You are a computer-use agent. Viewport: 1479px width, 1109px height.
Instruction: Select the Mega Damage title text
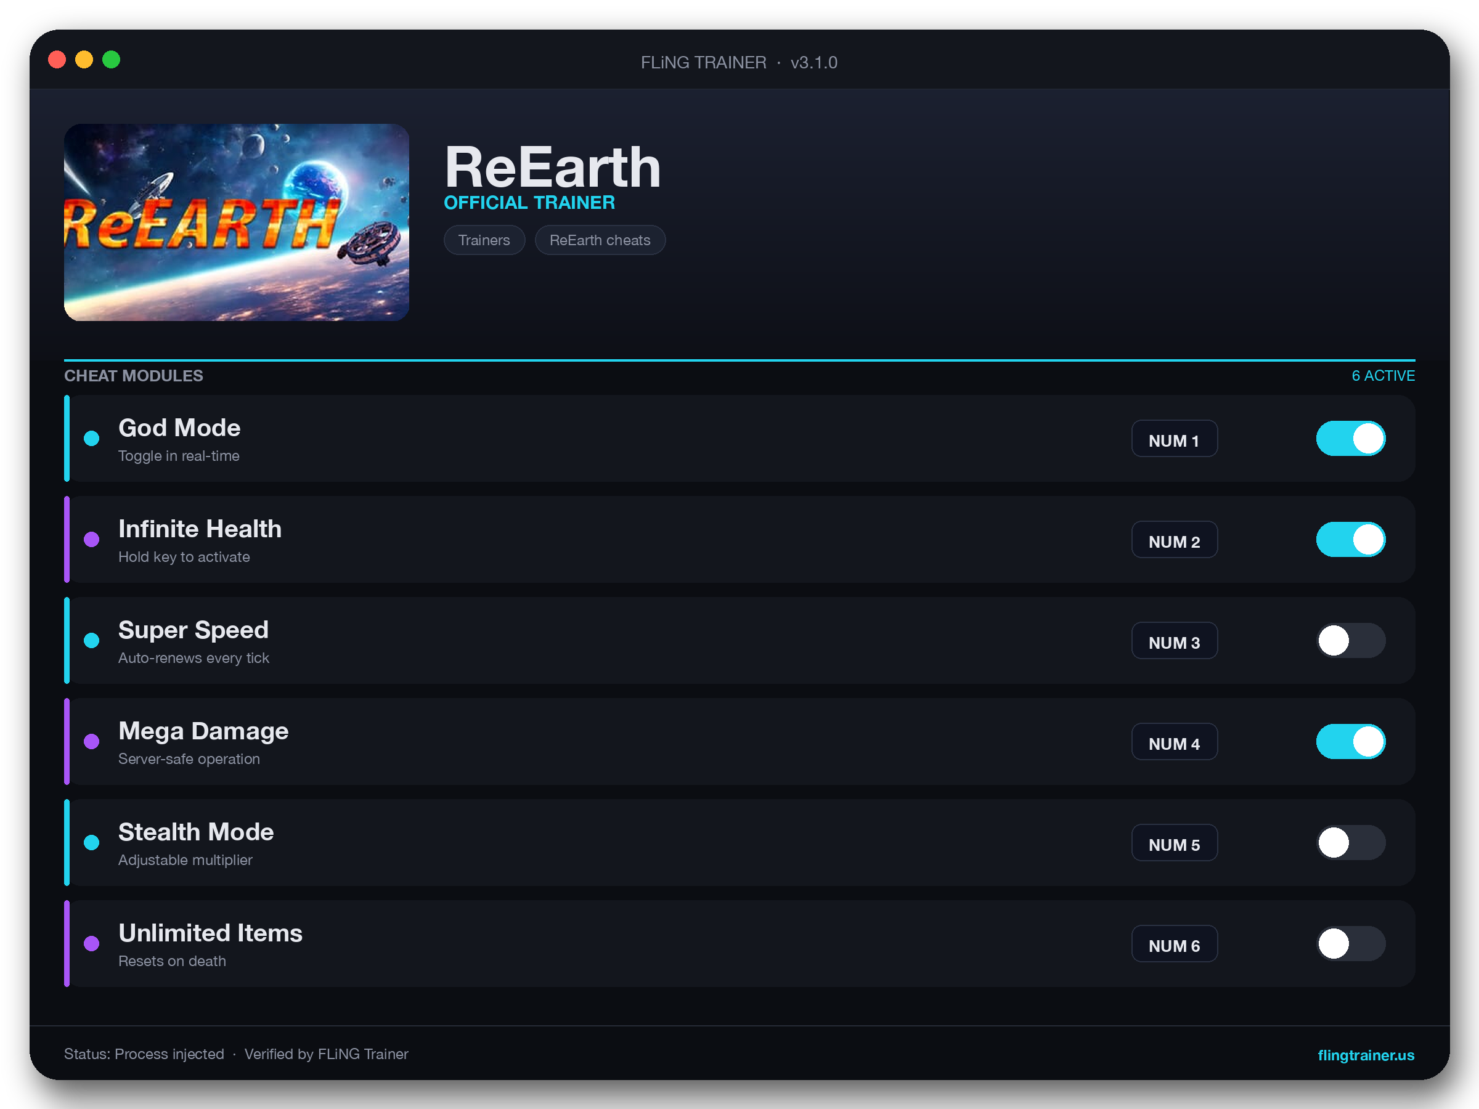203,731
